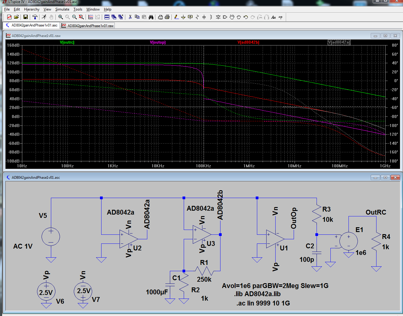Image resolution: width=403 pixels, height=316 pixels.
Task: Click the 100p value of C2
Action: point(307,259)
